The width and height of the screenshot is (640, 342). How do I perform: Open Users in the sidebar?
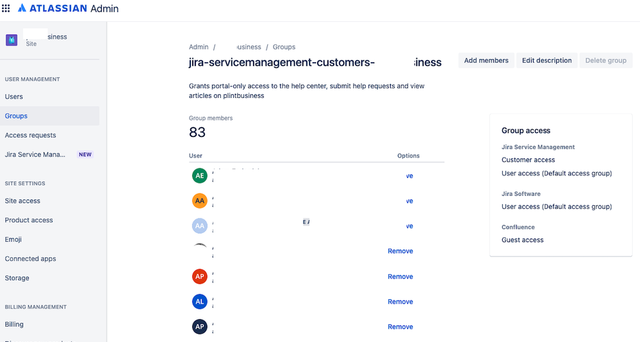coord(49,97)
